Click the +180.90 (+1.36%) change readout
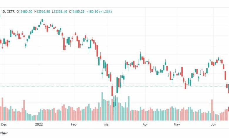 click(x=99, y=11)
